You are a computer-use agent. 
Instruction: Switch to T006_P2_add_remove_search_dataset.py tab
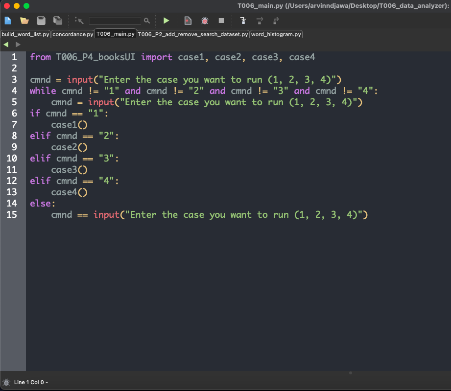pos(193,34)
